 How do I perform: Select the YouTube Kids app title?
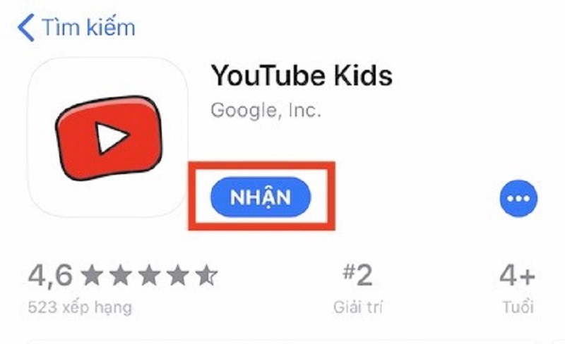point(302,75)
